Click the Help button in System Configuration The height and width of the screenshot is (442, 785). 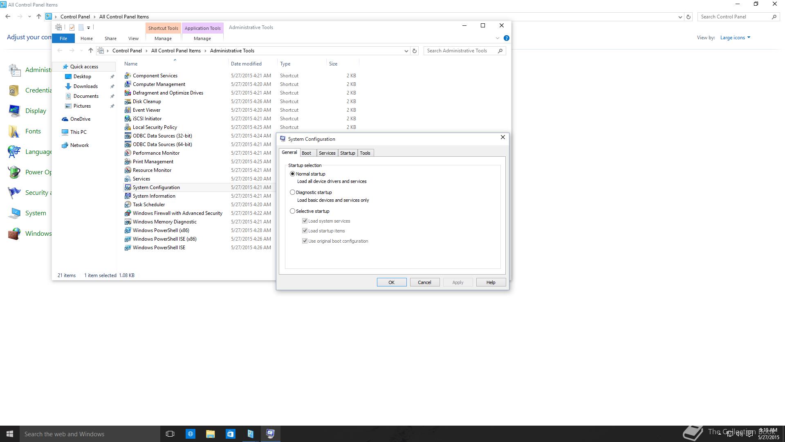[x=491, y=282]
